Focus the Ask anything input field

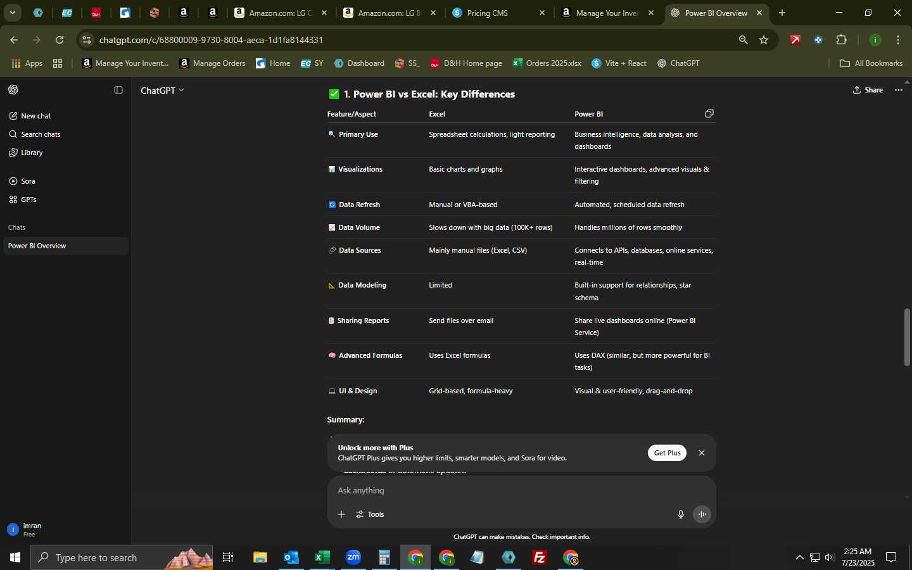pyautogui.click(x=521, y=491)
